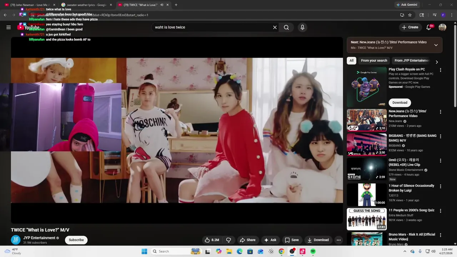Open options for 1 Hour of Silence video
Image resolution: width=457 pixels, height=257 pixels.
point(441,187)
